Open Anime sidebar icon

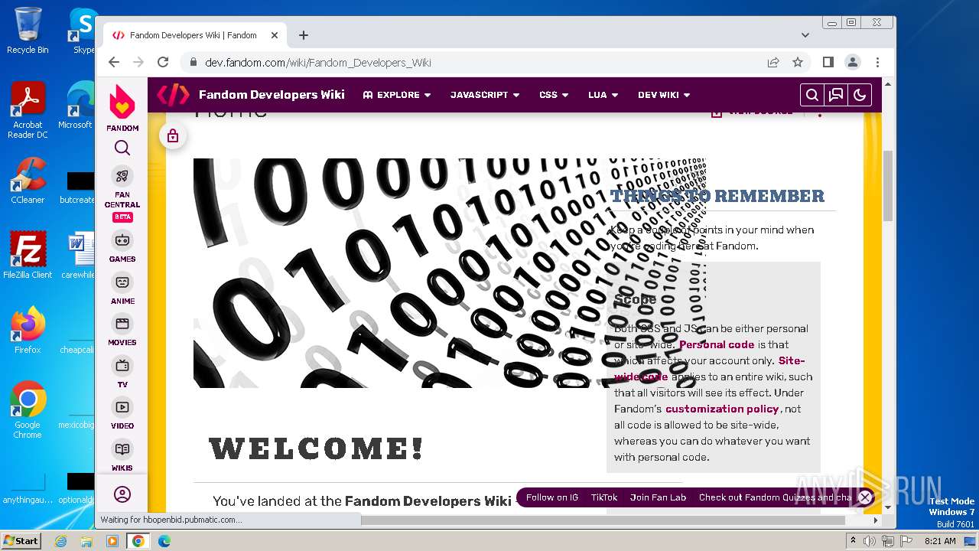[122, 282]
